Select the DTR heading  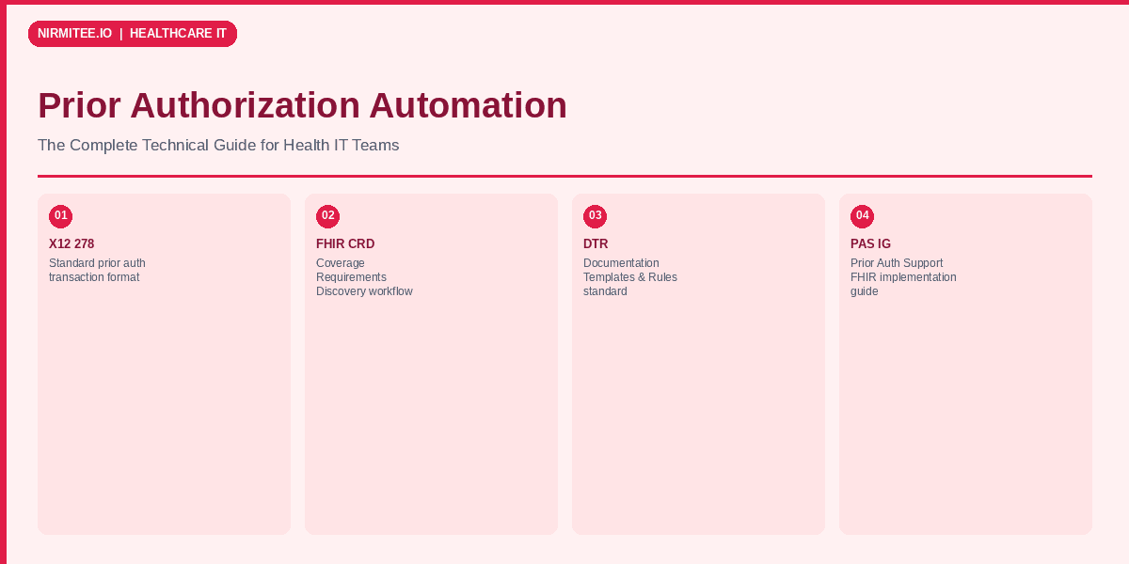[596, 244]
